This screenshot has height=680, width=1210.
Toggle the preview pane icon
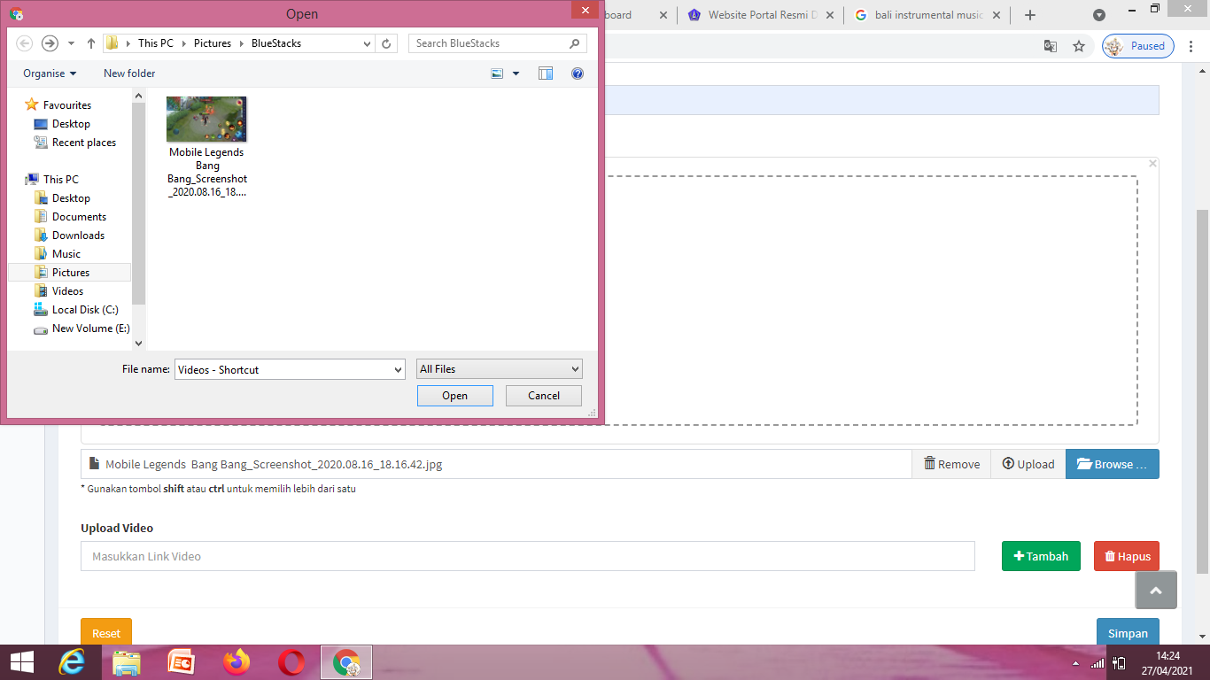[x=546, y=73]
